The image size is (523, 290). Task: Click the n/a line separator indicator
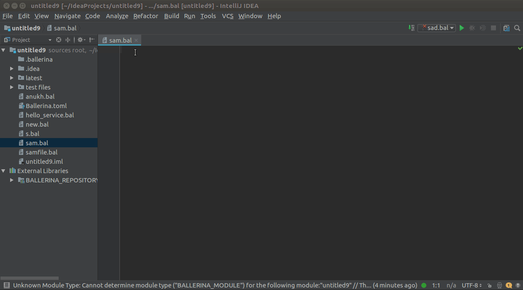coord(451,285)
